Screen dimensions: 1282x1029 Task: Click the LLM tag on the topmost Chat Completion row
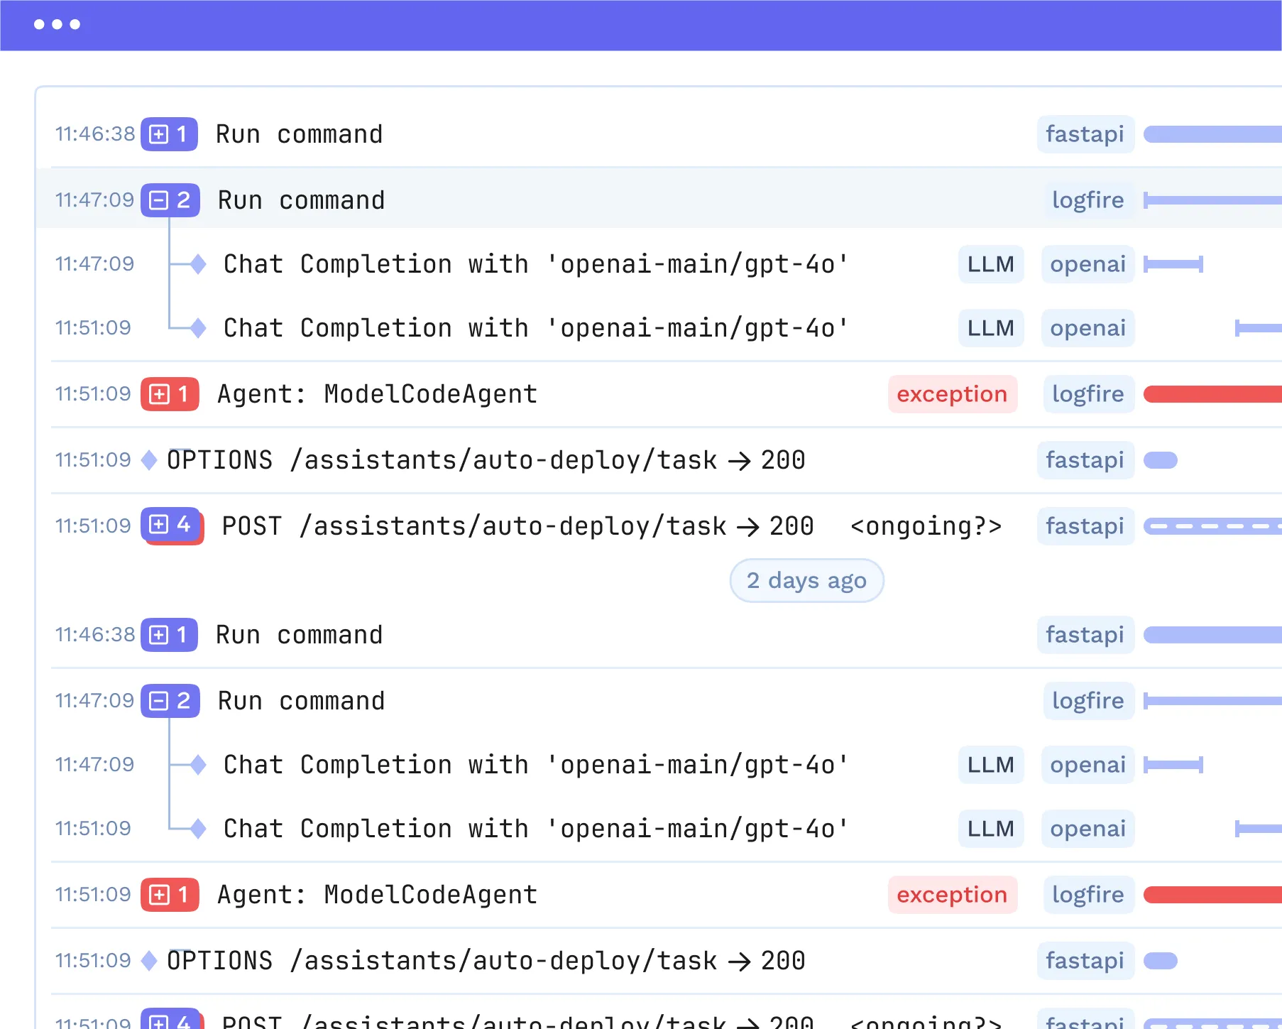click(x=990, y=264)
